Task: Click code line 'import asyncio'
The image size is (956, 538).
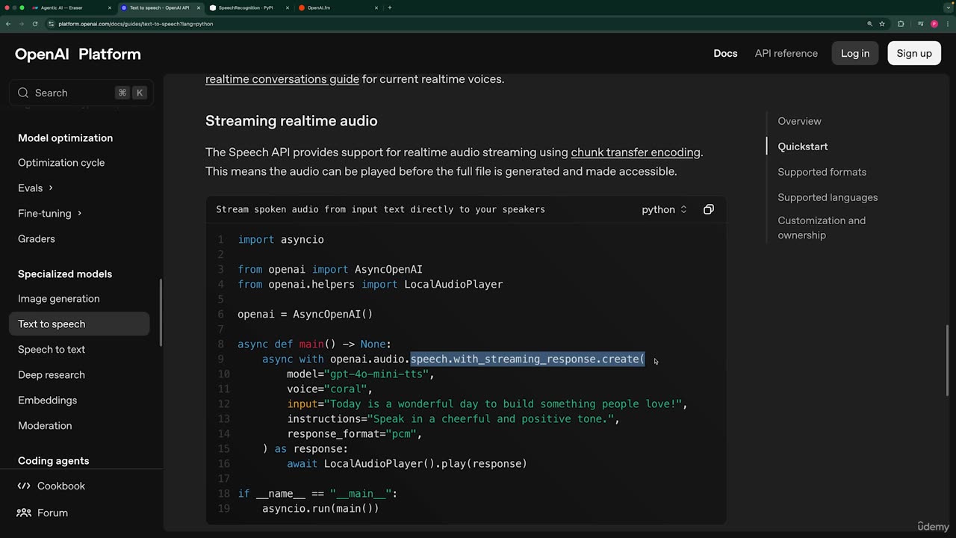Action: click(x=281, y=239)
